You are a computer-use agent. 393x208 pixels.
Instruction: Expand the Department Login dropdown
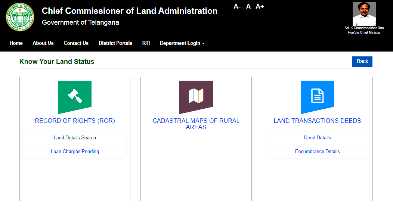tap(182, 43)
